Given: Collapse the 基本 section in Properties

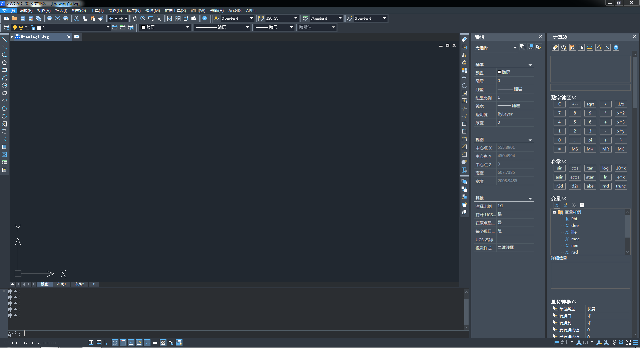Looking at the screenshot, I should tap(530, 65).
